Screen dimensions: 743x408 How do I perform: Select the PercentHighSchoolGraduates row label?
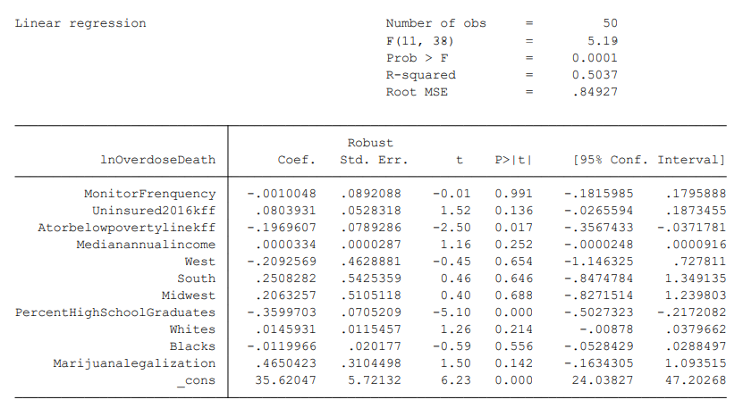115,312
